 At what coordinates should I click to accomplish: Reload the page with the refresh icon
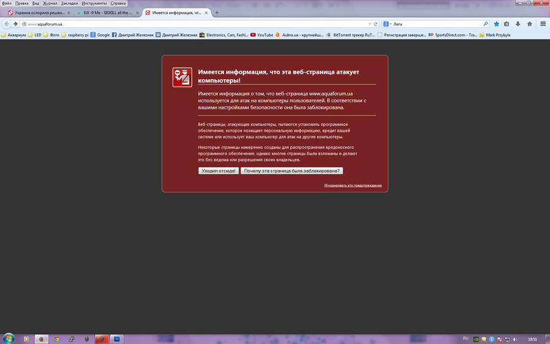375,23
